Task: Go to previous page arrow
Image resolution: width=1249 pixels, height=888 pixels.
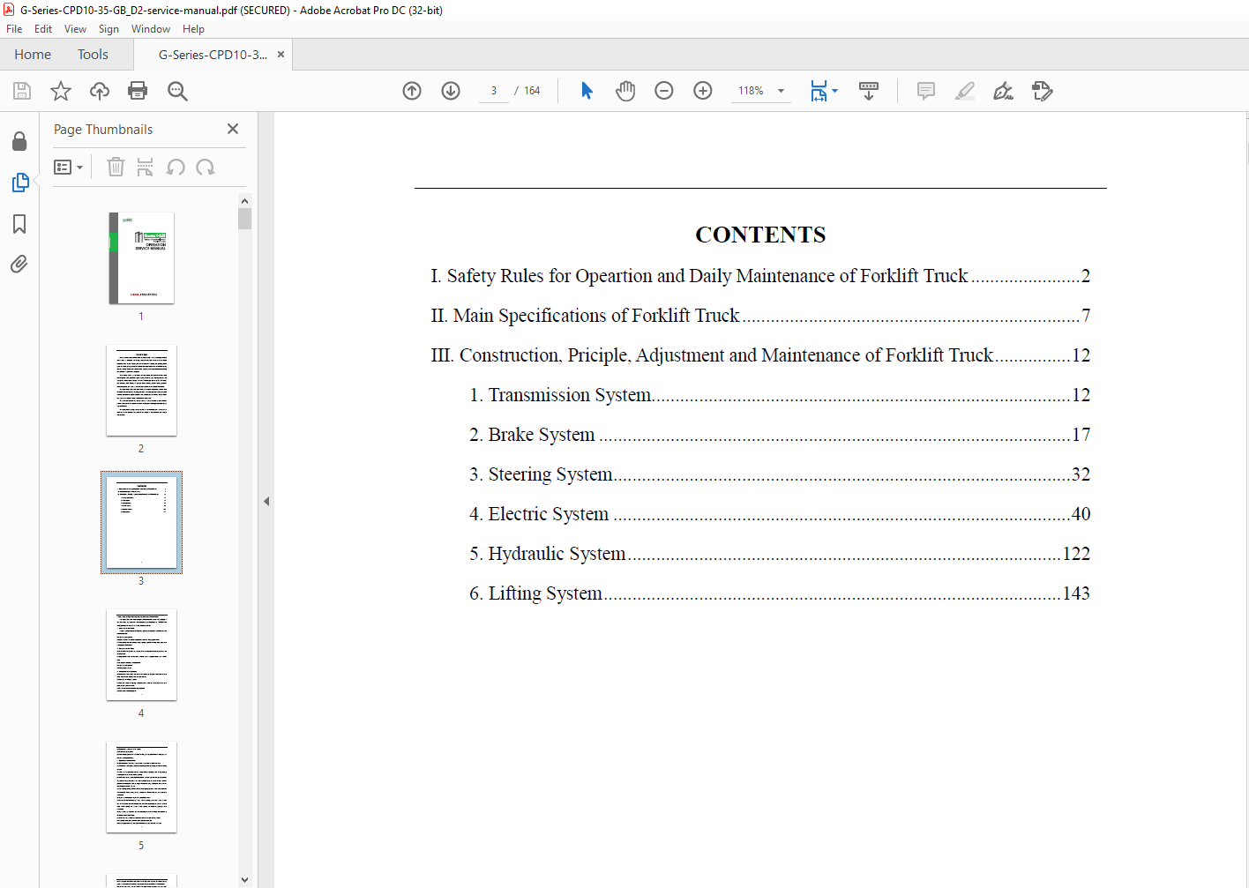Action: coord(412,91)
